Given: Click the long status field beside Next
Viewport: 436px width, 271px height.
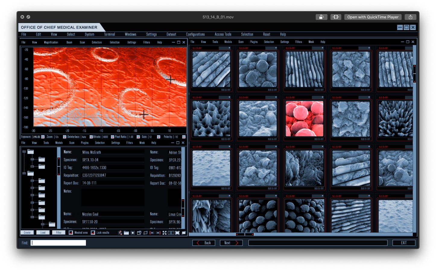Looking at the screenshot, I should click(318, 243).
